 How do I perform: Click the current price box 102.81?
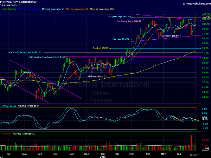206,17
